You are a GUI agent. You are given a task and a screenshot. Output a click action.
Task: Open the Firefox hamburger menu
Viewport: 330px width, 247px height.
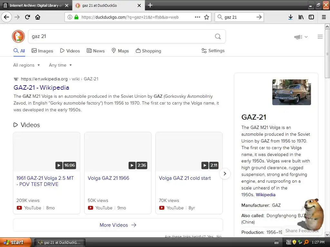324,17
